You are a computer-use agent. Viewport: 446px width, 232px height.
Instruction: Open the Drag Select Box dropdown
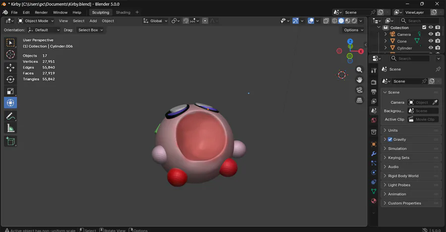(90, 30)
